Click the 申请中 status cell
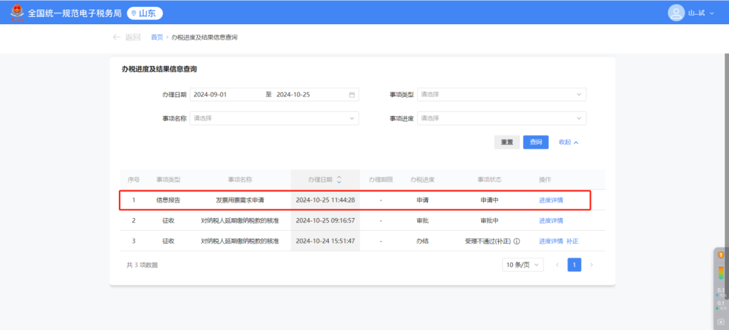Image resolution: width=729 pixels, height=330 pixels. pos(489,200)
